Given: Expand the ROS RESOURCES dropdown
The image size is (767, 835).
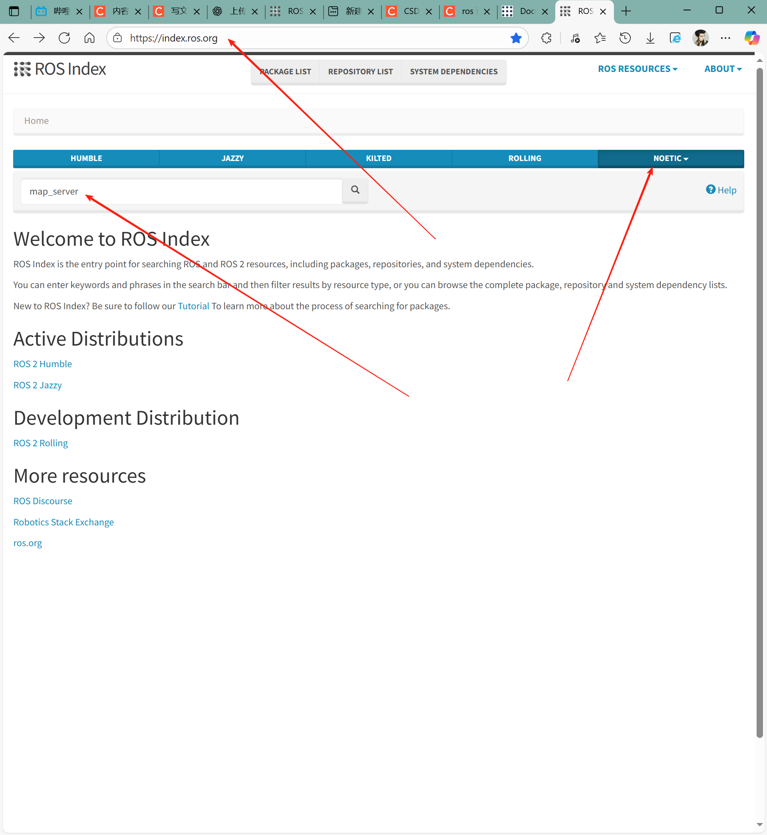Looking at the screenshot, I should (x=638, y=69).
